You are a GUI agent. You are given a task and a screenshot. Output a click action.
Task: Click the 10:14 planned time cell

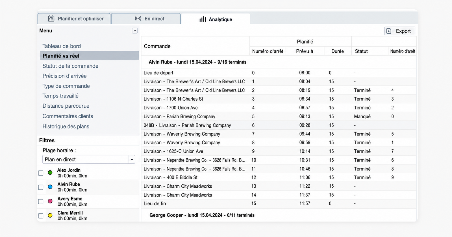(305, 151)
